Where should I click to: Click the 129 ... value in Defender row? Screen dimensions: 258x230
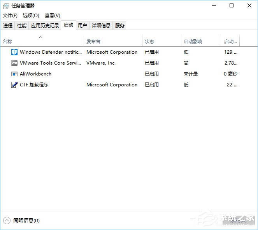point(231,52)
